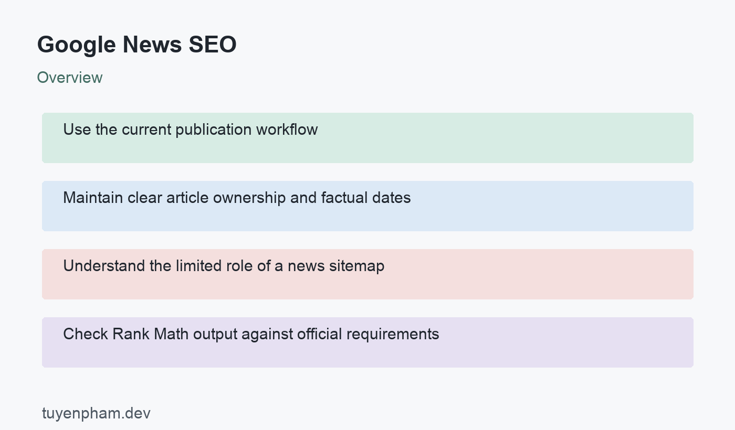This screenshot has height=430, width=735.
Task: Click 'Use the current publication workflow' card
Action: pos(367,138)
